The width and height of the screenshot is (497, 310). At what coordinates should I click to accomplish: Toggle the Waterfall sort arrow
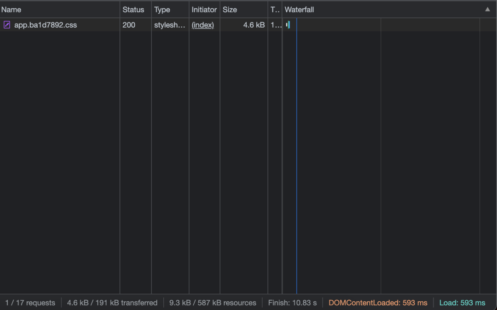pyautogui.click(x=487, y=10)
